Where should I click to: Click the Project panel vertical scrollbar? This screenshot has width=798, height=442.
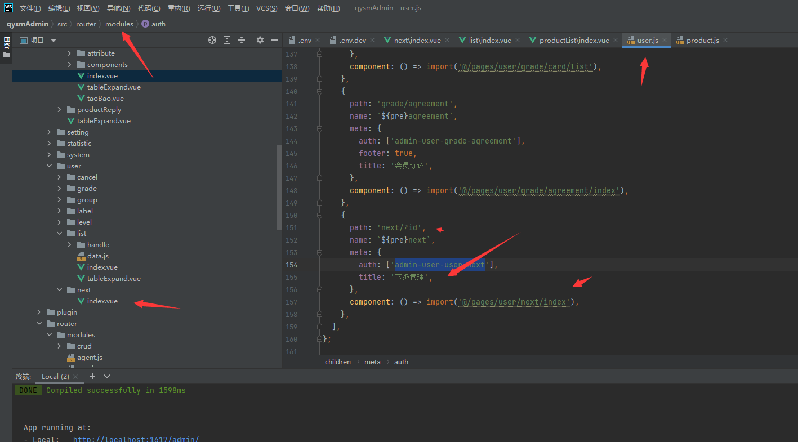coord(279,187)
